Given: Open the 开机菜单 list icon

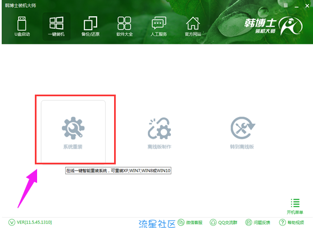Looking at the screenshot, I should click(x=295, y=203).
